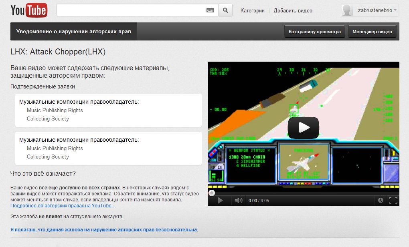Enter fullscreen with the player's fullscreen icon
This screenshot has width=409, height=247.
pos(393,200)
